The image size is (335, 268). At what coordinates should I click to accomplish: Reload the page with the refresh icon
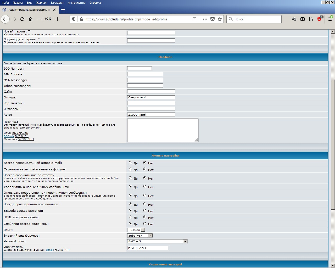tap(22, 19)
